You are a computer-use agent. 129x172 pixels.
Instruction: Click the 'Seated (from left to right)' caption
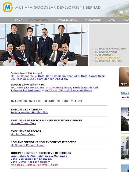[x=27, y=73]
